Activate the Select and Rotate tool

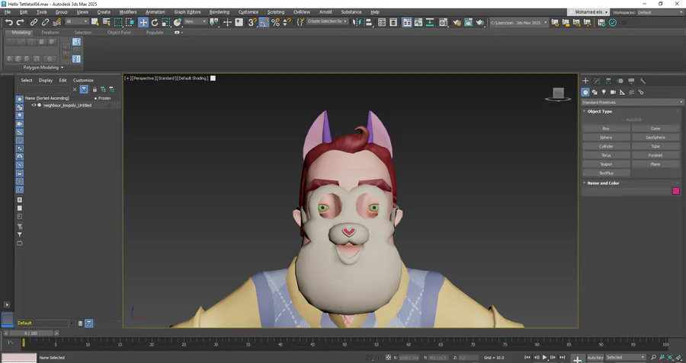click(155, 22)
